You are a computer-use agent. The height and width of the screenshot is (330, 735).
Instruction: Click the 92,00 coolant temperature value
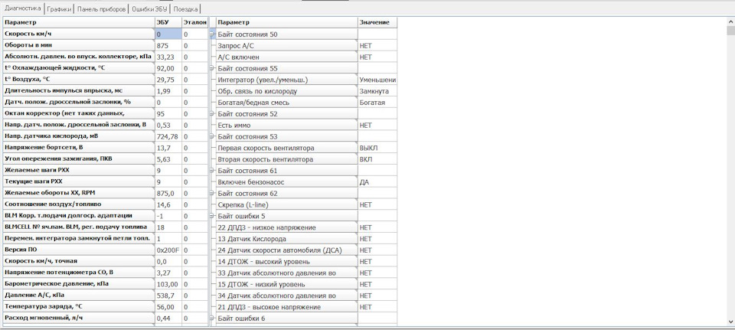pos(168,68)
